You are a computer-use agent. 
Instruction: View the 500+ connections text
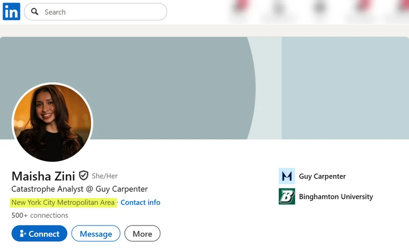40,215
